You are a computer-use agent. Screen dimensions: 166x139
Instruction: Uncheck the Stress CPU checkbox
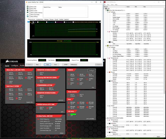[30, 7]
